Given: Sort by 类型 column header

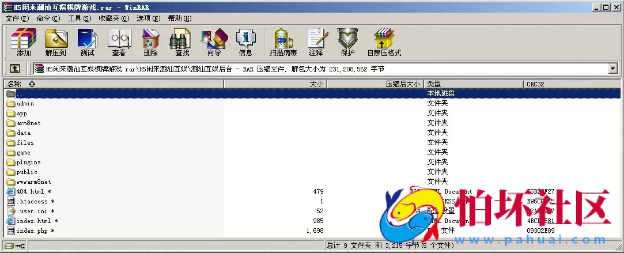Looking at the screenshot, I should click(x=474, y=84).
